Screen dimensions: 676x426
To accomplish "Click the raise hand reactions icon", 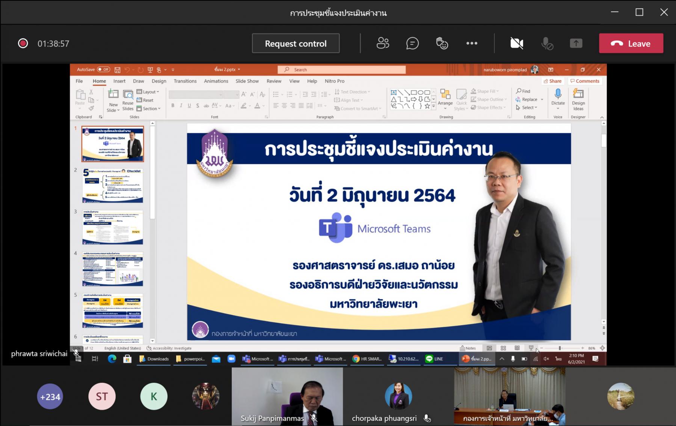I will point(442,44).
